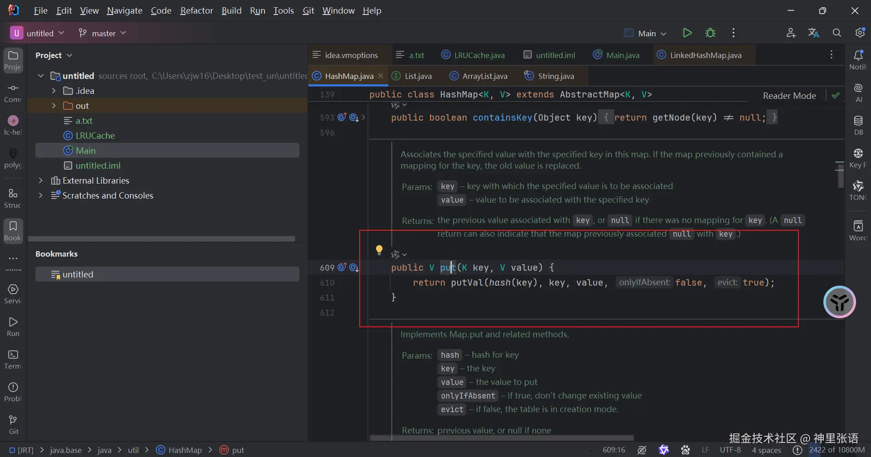Open the Database tool window
The image size is (871, 457).
tap(858, 125)
